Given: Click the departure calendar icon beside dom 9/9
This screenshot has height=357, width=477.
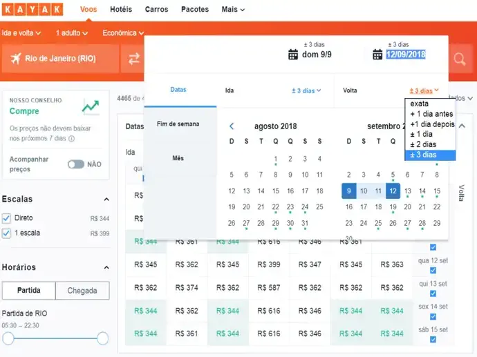Looking at the screenshot, I should [x=293, y=55].
